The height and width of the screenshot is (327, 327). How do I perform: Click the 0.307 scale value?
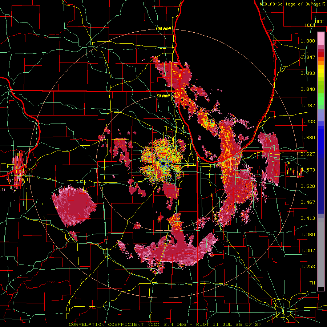[308, 250]
